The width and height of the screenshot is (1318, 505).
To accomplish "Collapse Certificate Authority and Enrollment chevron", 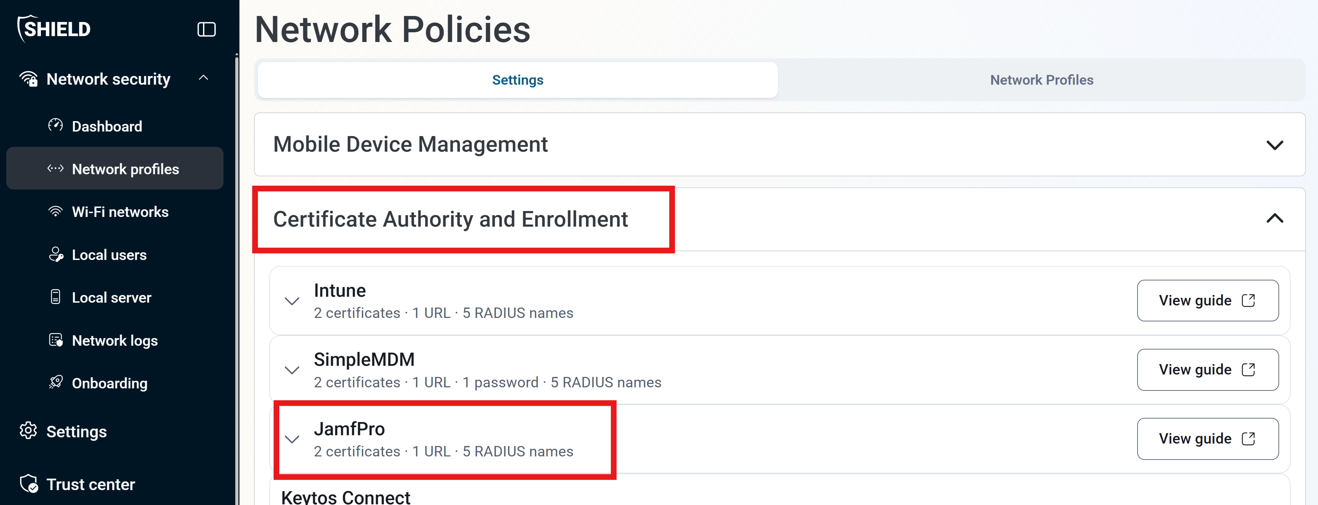I will pyautogui.click(x=1275, y=218).
